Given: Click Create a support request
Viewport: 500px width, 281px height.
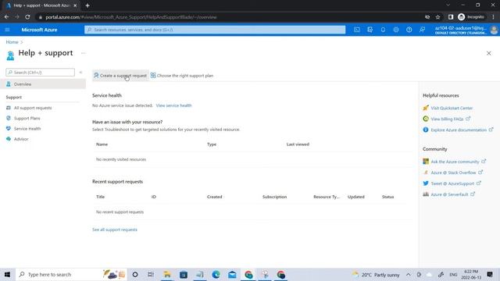Looking at the screenshot, I should click(120, 76).
